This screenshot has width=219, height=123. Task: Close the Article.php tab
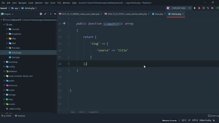(183, 14)
